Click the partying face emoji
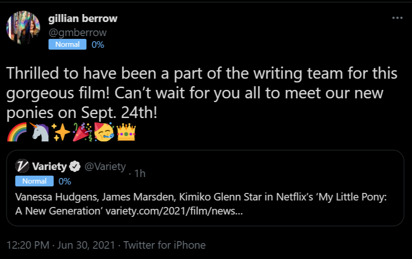Viewport: 412px width, 259px height. click(x=104, y=133)
